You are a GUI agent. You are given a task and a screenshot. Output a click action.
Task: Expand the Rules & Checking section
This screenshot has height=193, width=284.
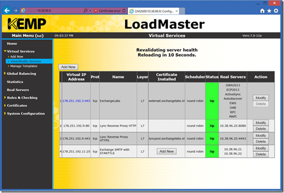point(22,98)
